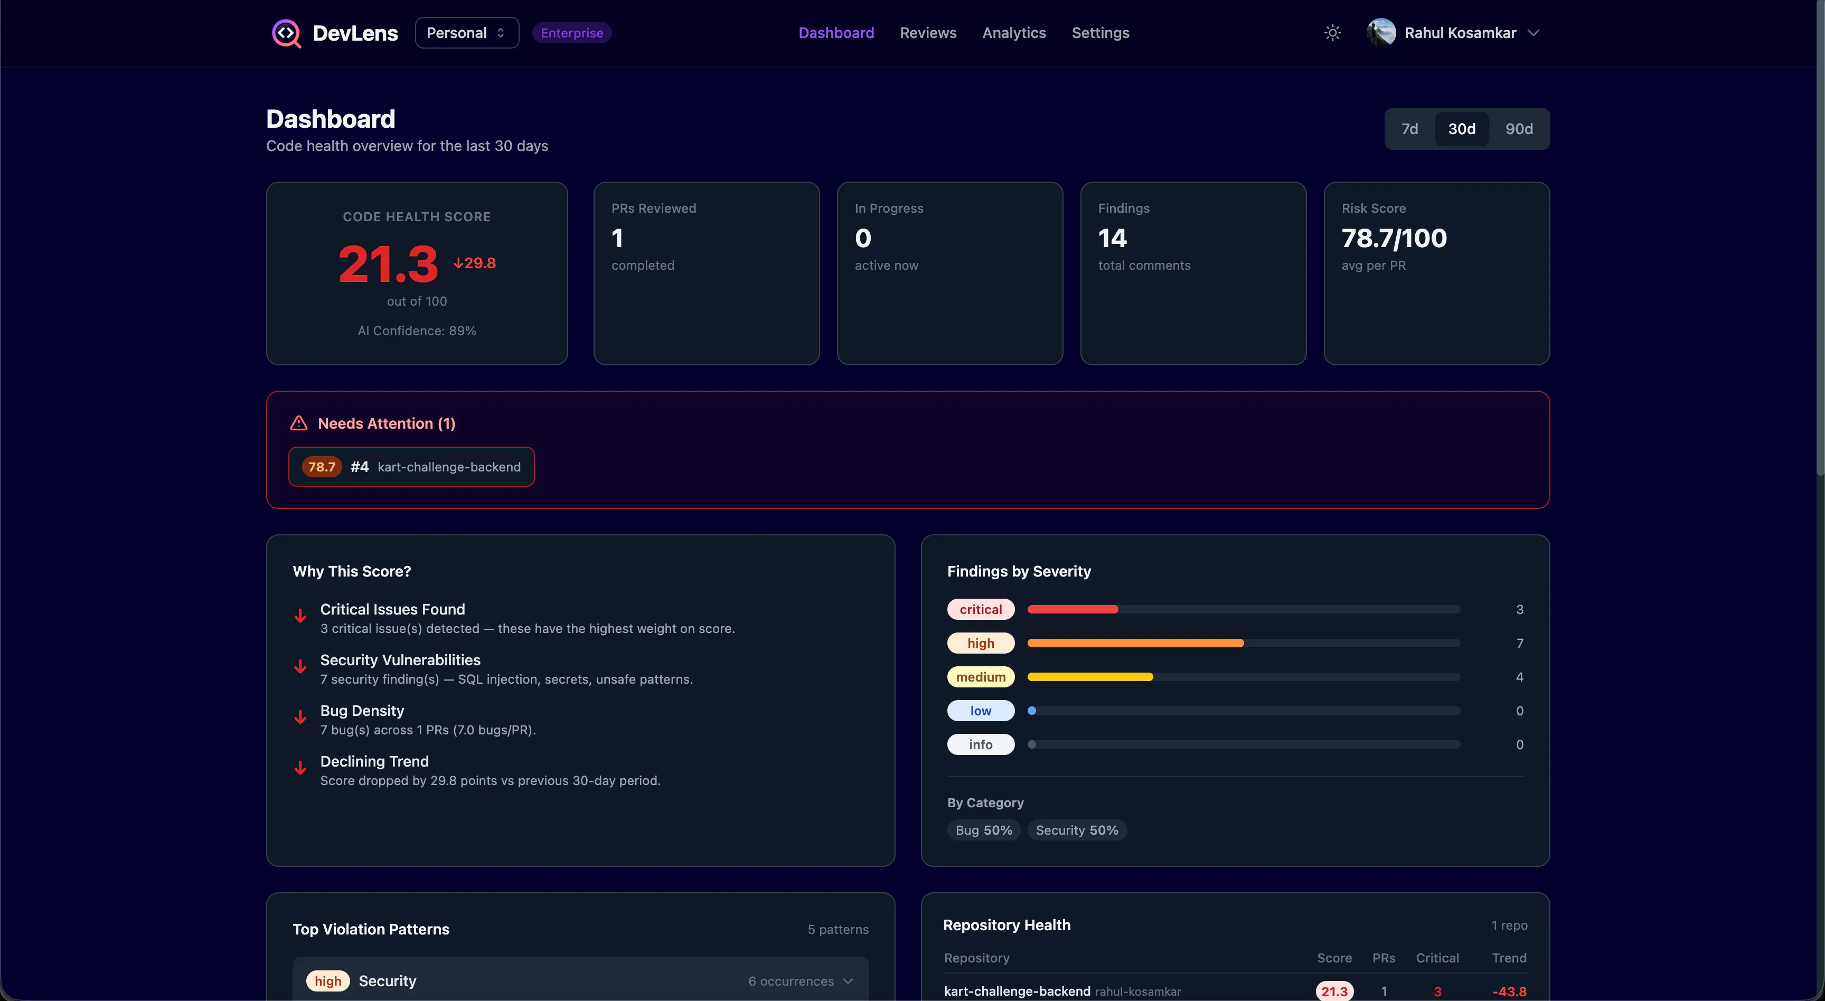The width and height of the screenshot is (1825, 1001).
Task: Click the '6 occurrences' label
Action: [791, 981]
